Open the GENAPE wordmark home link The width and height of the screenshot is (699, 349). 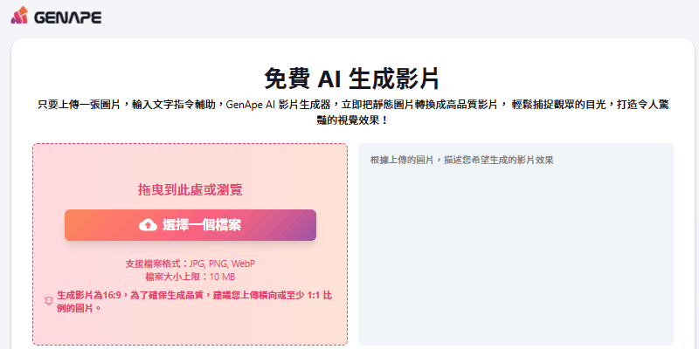(68, 17)
